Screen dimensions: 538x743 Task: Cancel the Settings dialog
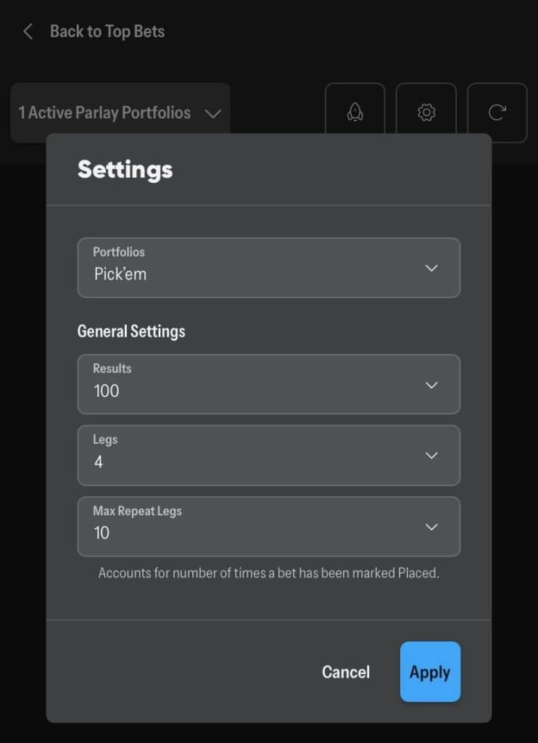[346, 672]
